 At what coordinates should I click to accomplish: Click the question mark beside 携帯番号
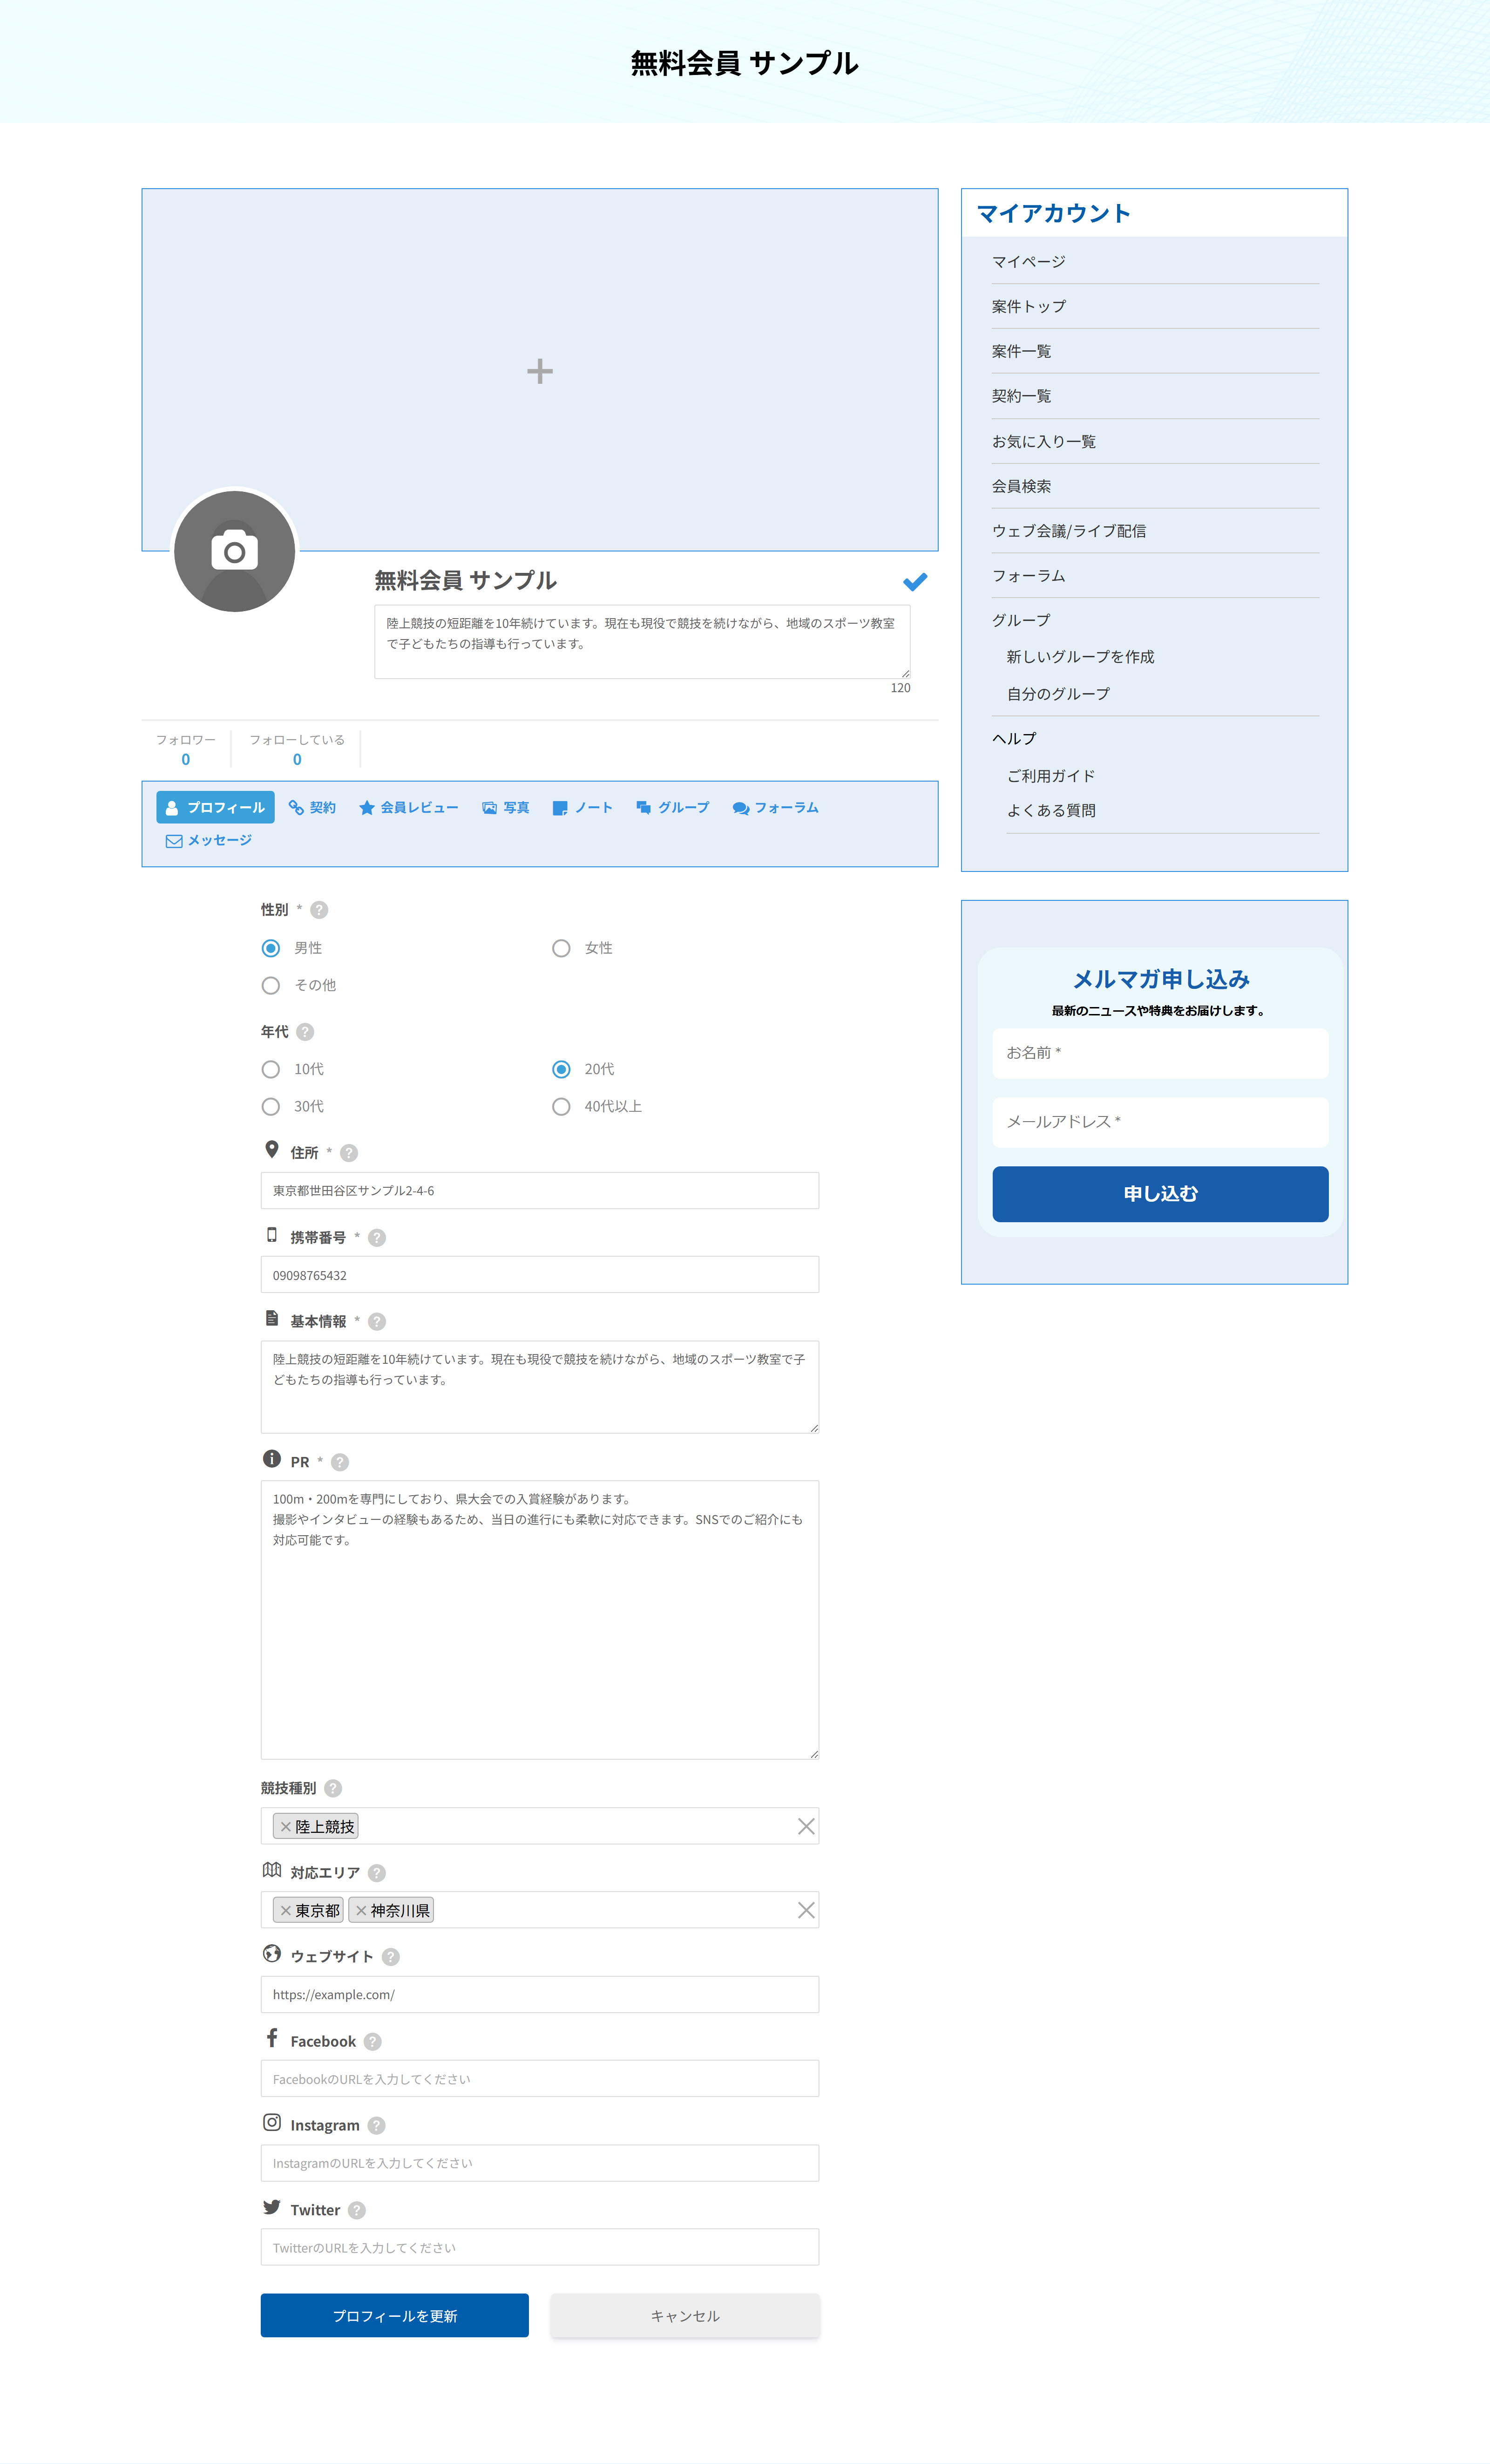click(x=377, y=1238)
